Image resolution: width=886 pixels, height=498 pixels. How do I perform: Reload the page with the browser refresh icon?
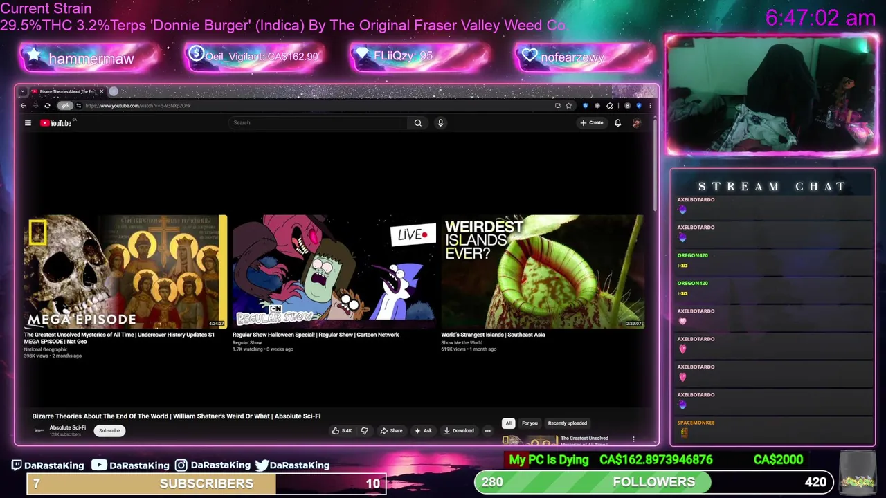tap(47, 106)
